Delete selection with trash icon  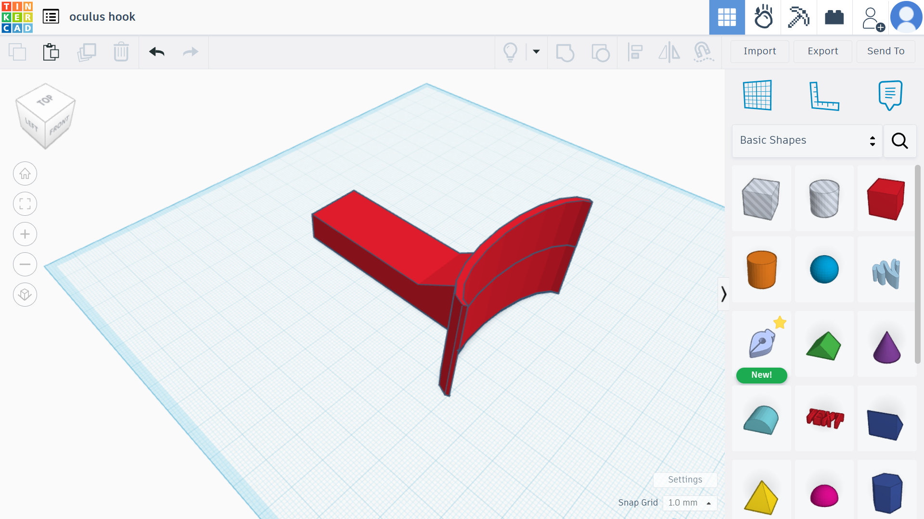[x=121, y=52]
